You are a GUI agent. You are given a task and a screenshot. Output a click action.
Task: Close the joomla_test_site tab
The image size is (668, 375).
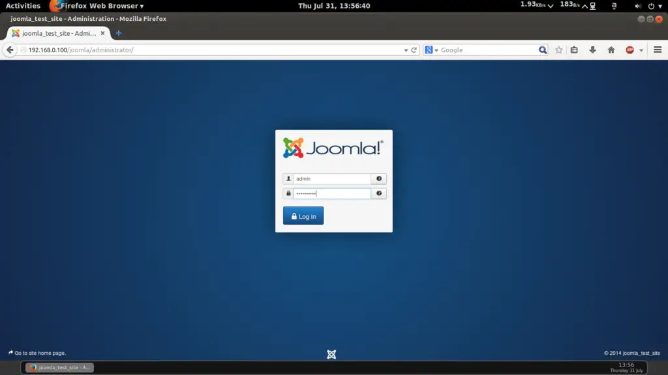click(x=102, y=33)
